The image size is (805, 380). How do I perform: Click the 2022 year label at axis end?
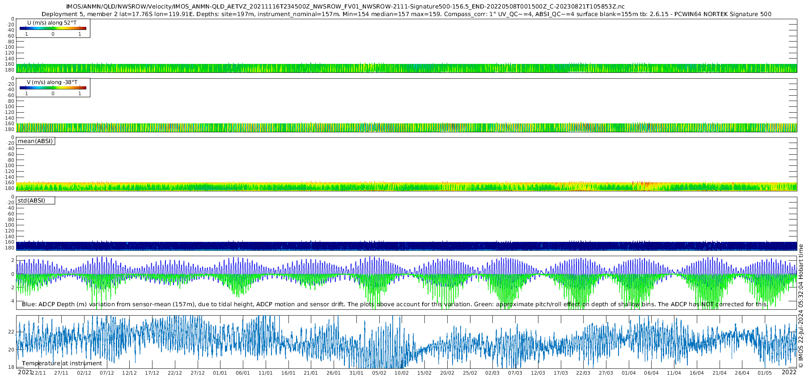pyautogui.click(x=789, y=372)
